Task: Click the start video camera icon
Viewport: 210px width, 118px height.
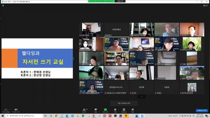Action: coord(16,109)
